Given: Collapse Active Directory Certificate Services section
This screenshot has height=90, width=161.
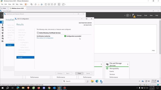Looking at the screenshot, I should click(x=38, y=33).
